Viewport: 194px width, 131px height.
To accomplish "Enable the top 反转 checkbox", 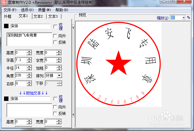I will pyautogui.click(x=55, y=42).
